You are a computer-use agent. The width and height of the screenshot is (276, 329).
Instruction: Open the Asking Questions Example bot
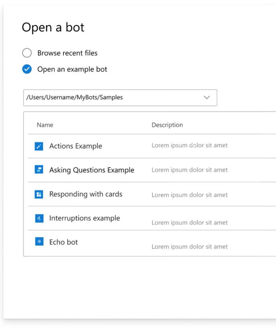[x=92, y=170]
